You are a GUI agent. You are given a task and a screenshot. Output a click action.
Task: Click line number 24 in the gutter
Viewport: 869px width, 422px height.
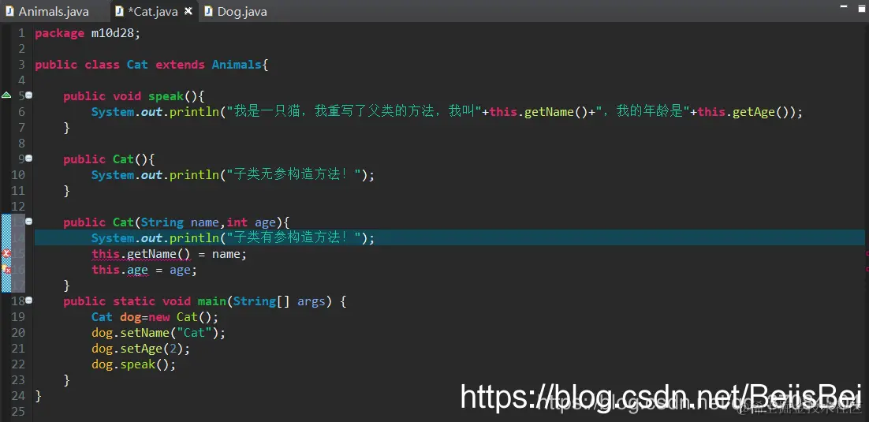point(18,396)
